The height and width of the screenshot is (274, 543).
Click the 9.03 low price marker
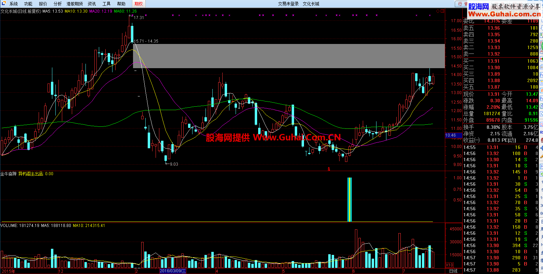(x=174, y=164)
